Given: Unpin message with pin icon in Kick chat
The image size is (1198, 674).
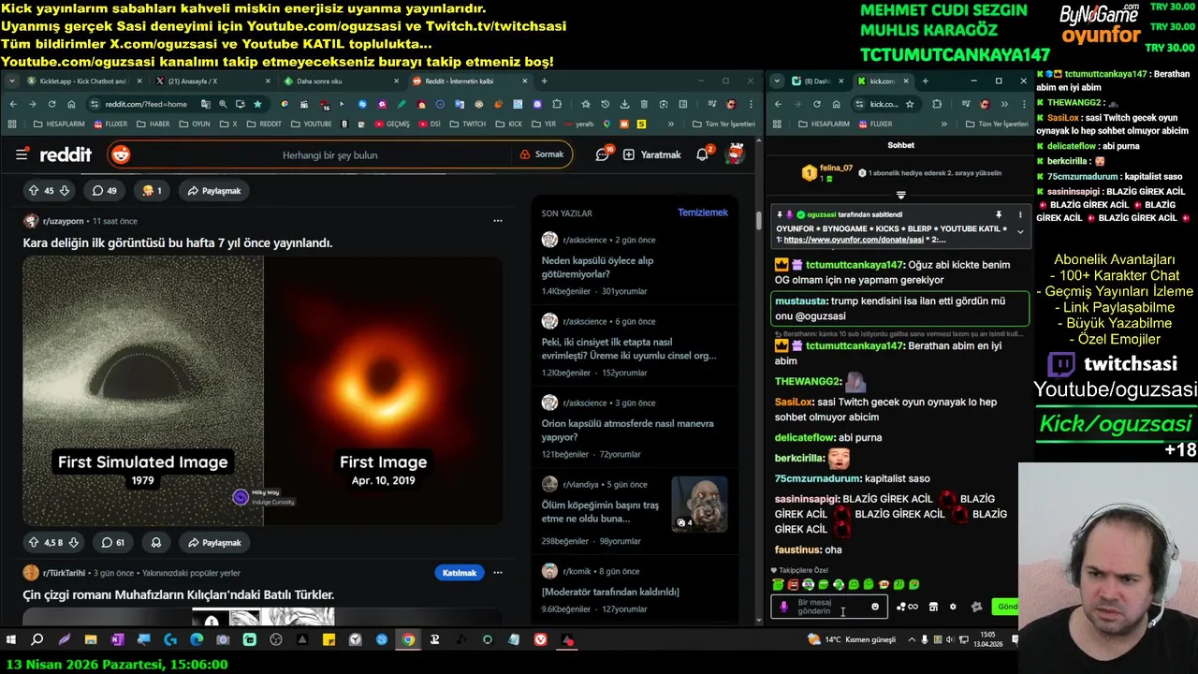Looking at the screenshot, I should click(999, 215).
